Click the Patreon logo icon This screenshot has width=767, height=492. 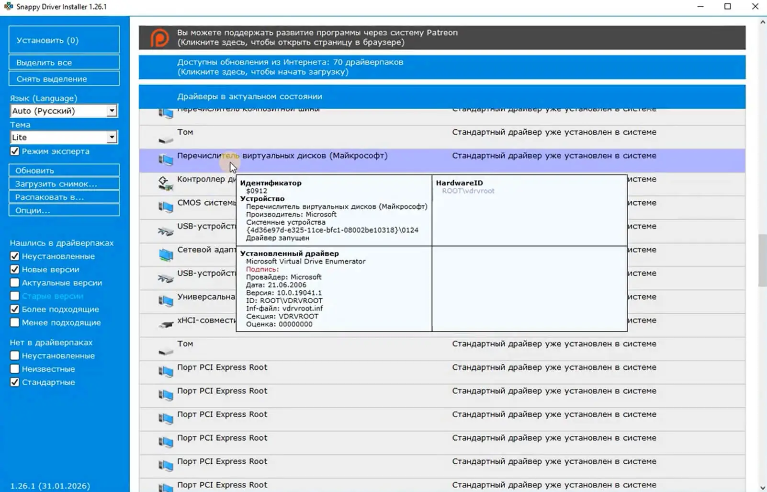click(159, 38)
